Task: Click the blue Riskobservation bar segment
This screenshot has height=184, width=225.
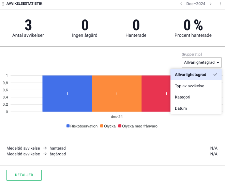Action: click(67, 93)
